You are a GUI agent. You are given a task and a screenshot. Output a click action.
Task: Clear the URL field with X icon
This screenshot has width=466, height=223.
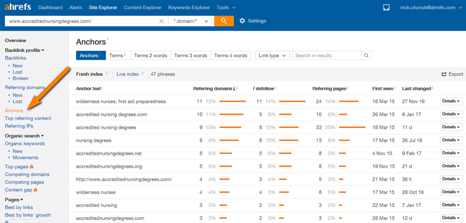tap(162, 21)
